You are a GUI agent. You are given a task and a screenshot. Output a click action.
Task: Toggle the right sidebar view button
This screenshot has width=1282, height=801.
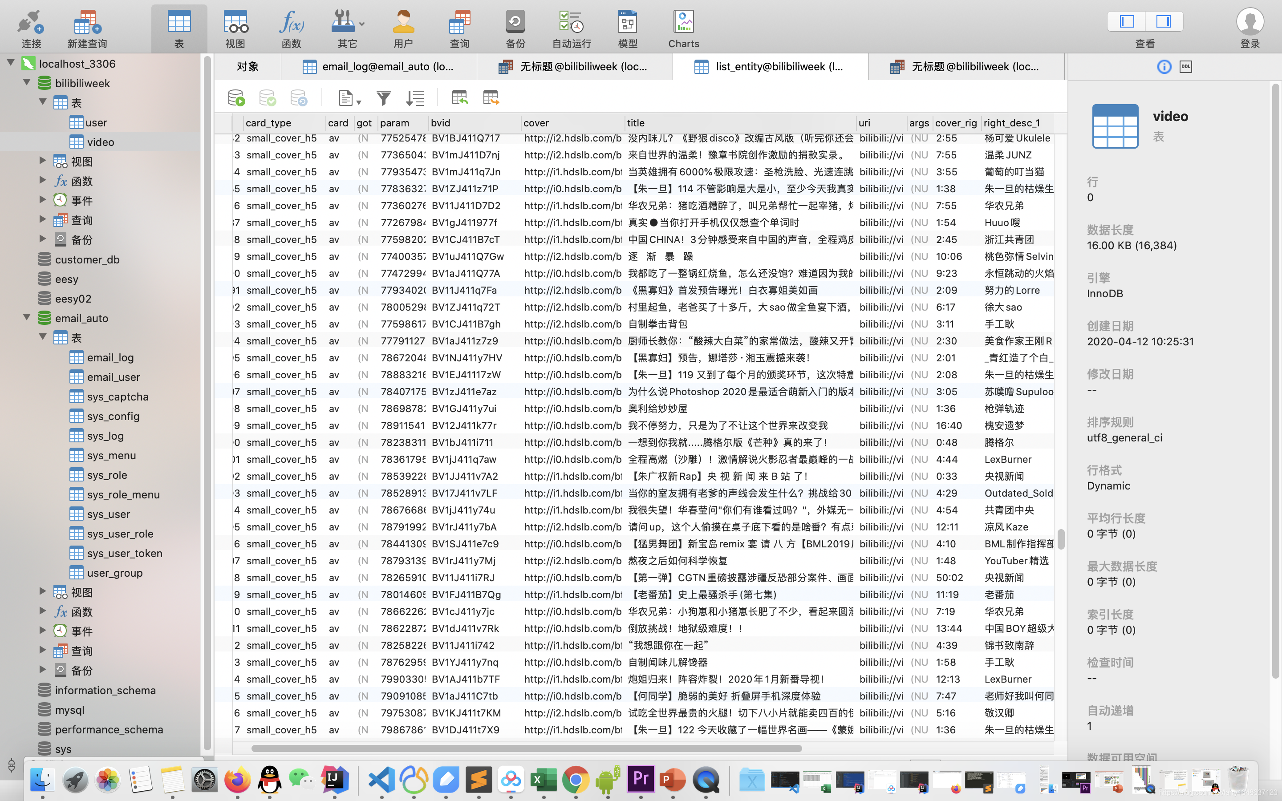[x=1163, y=22]
